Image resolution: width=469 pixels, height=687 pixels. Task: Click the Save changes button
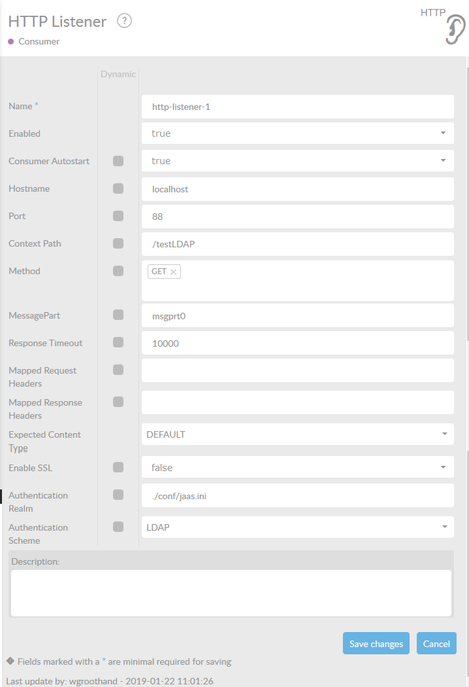point(376,644)
